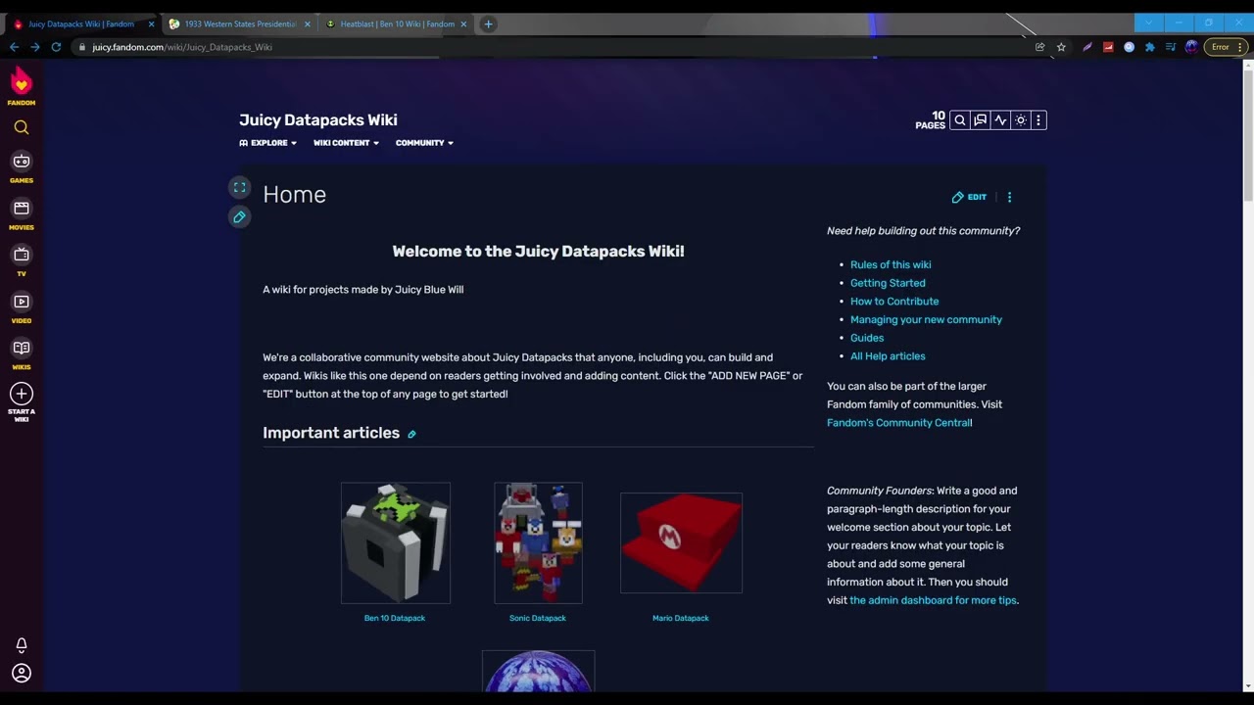Viewport: 1254px width, 705px height.
Task: Click the floating pencil edit icon
Action: 239,217
